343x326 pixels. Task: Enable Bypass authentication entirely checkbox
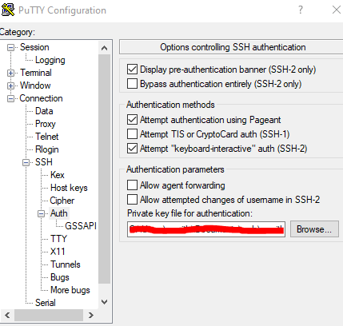click(132, 84)
